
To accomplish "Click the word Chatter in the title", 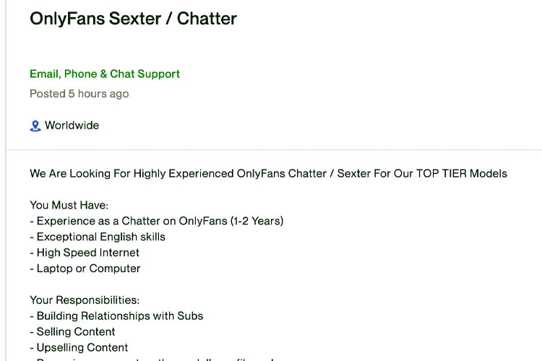I will [207, 19].
